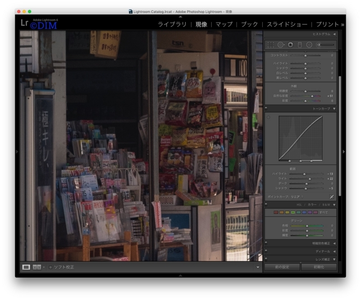Switch to the マップ module
This screenshot has height=299, width=361.
pyautogui.click(x=224, y=24)
